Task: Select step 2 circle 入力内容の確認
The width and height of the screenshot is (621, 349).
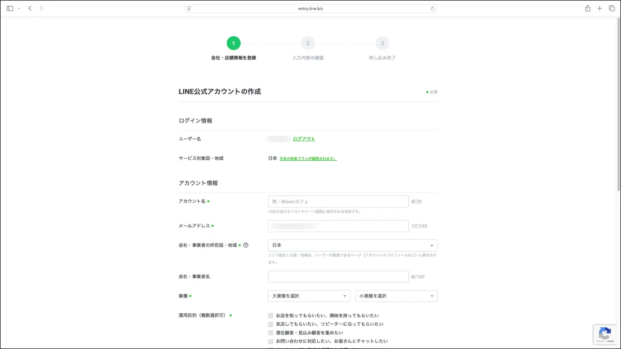Action: click(308, 43)
